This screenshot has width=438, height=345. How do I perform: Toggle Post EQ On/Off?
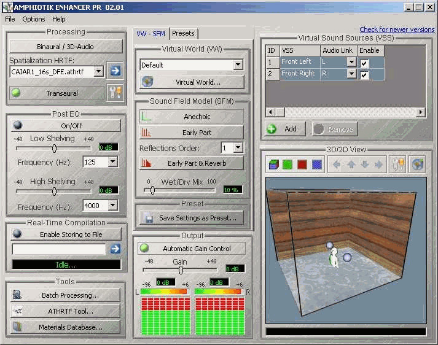coord(66,125)
